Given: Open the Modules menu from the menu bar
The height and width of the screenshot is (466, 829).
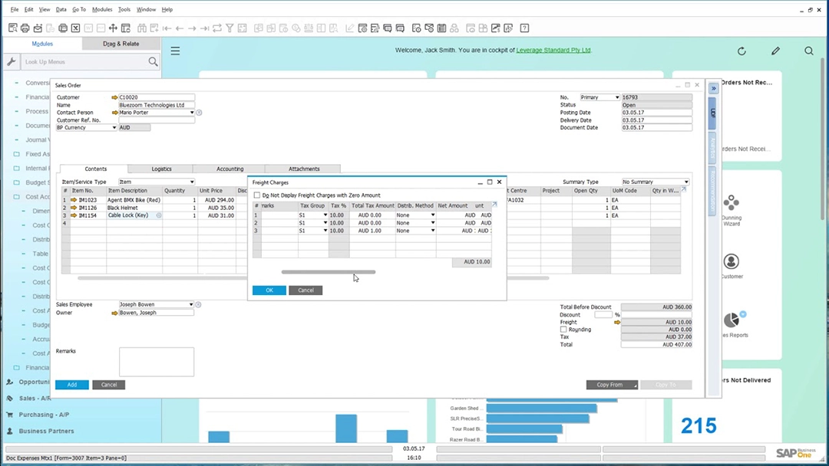Looking at the screenshot, I should click(102, 9).
